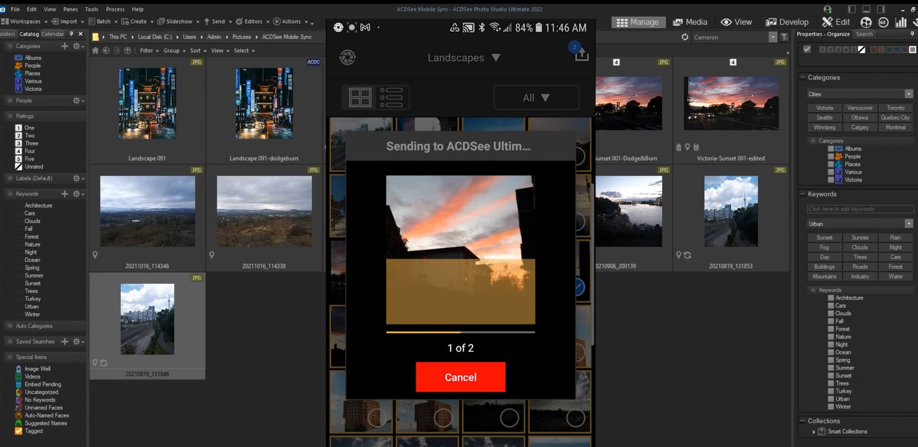The image size is (918, 447).
Task: Collapse the Ratings section
Action: 10,116
